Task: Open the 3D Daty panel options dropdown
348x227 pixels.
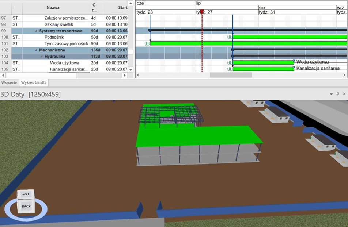Action: click(332, 94)
